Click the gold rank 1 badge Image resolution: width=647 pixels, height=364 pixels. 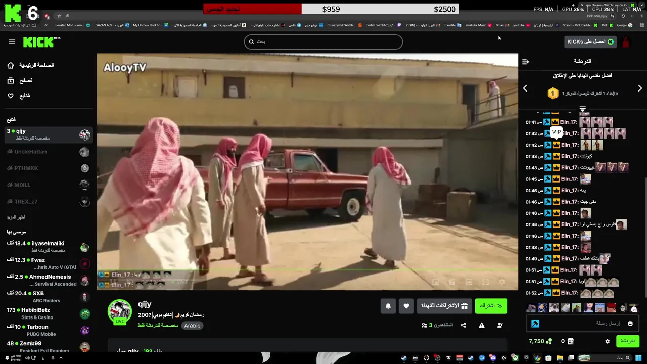pyautogui.click(x=553, y=94)
